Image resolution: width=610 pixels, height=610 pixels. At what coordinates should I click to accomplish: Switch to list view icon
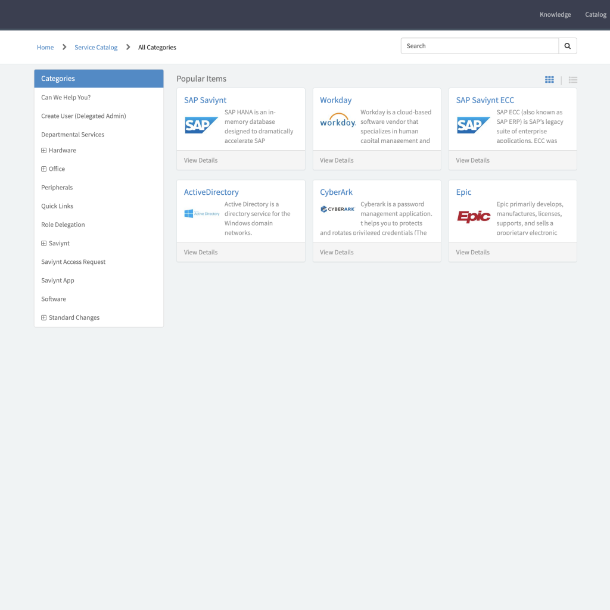tap(572, 80)
